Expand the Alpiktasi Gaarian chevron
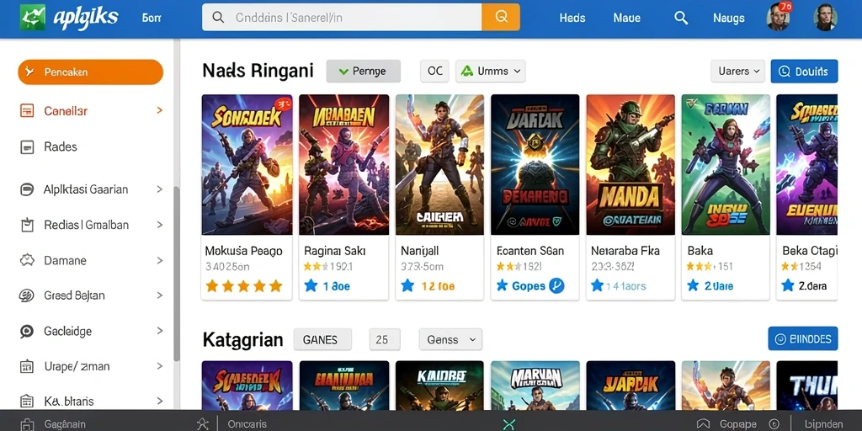 (159, 189)
